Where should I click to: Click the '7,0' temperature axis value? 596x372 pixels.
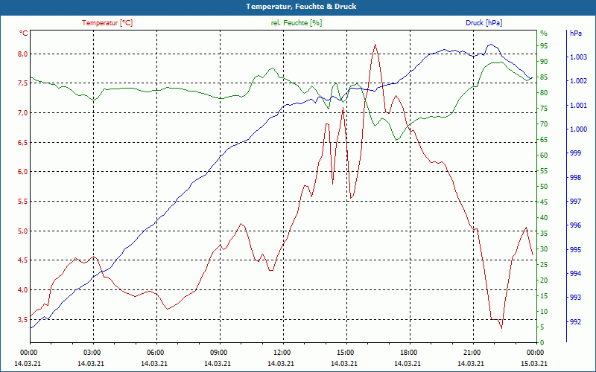22,113
